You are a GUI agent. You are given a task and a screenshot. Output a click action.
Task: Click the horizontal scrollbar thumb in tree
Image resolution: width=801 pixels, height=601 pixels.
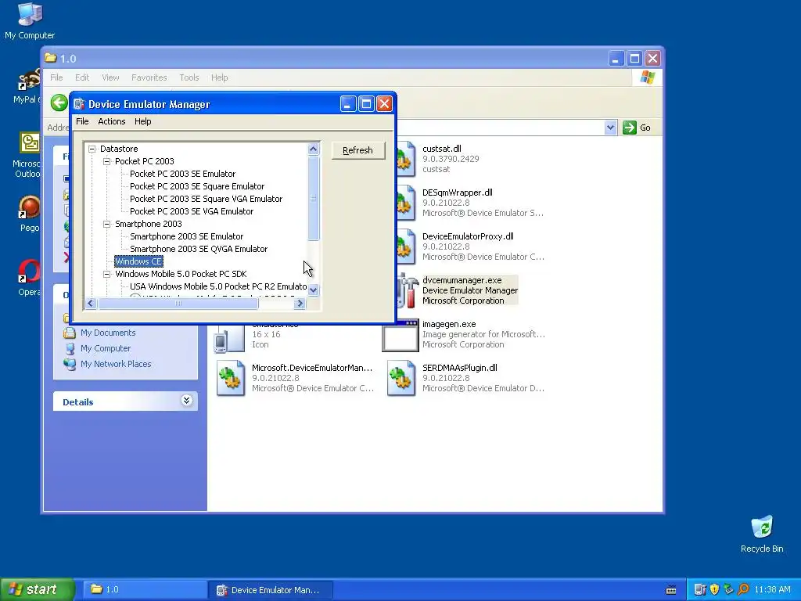178,304
